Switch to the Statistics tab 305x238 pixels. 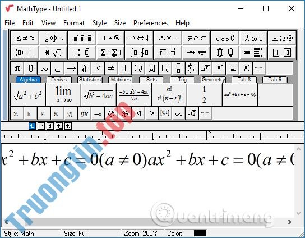[90, 80]
